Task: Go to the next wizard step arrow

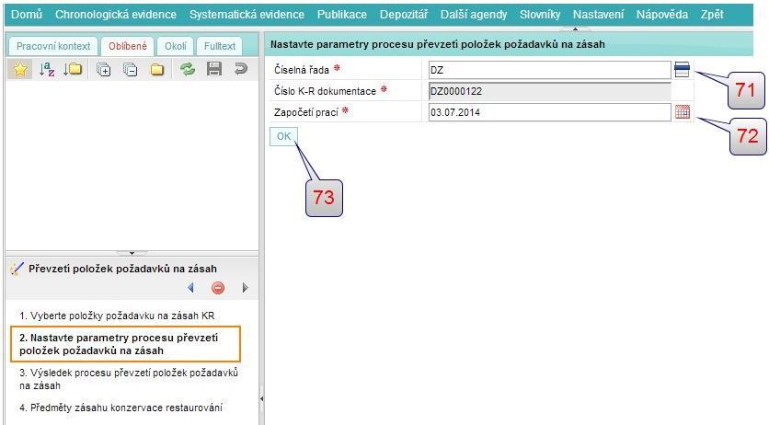Action: 246,288
